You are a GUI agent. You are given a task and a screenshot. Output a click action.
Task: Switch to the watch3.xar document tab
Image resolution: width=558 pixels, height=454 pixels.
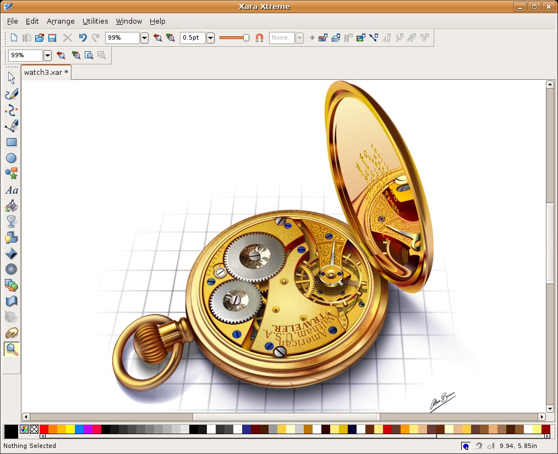[x=46, y=72]
